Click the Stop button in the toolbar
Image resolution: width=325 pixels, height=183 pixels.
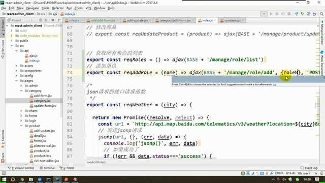click(x=289, y=14)
